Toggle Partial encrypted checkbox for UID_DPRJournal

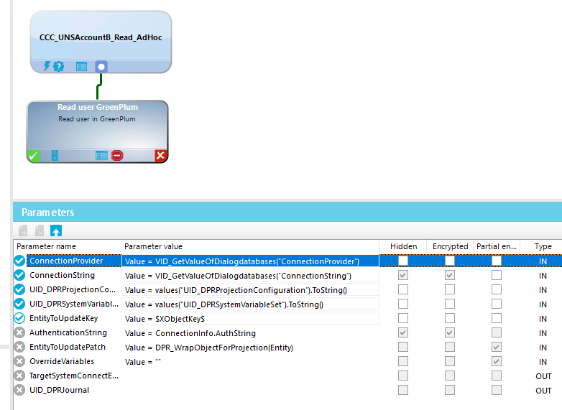pyautogui.click(x=497, y=390)
